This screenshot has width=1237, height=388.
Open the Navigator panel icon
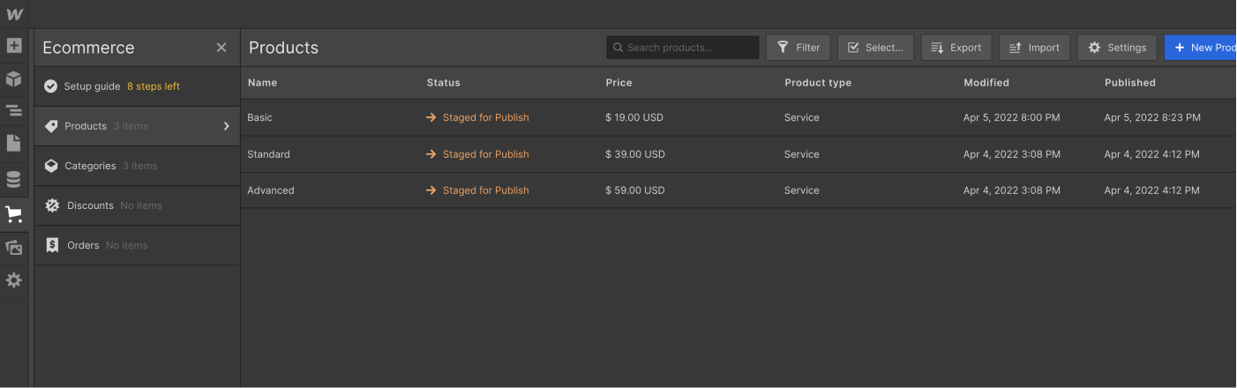click(14, 111)
